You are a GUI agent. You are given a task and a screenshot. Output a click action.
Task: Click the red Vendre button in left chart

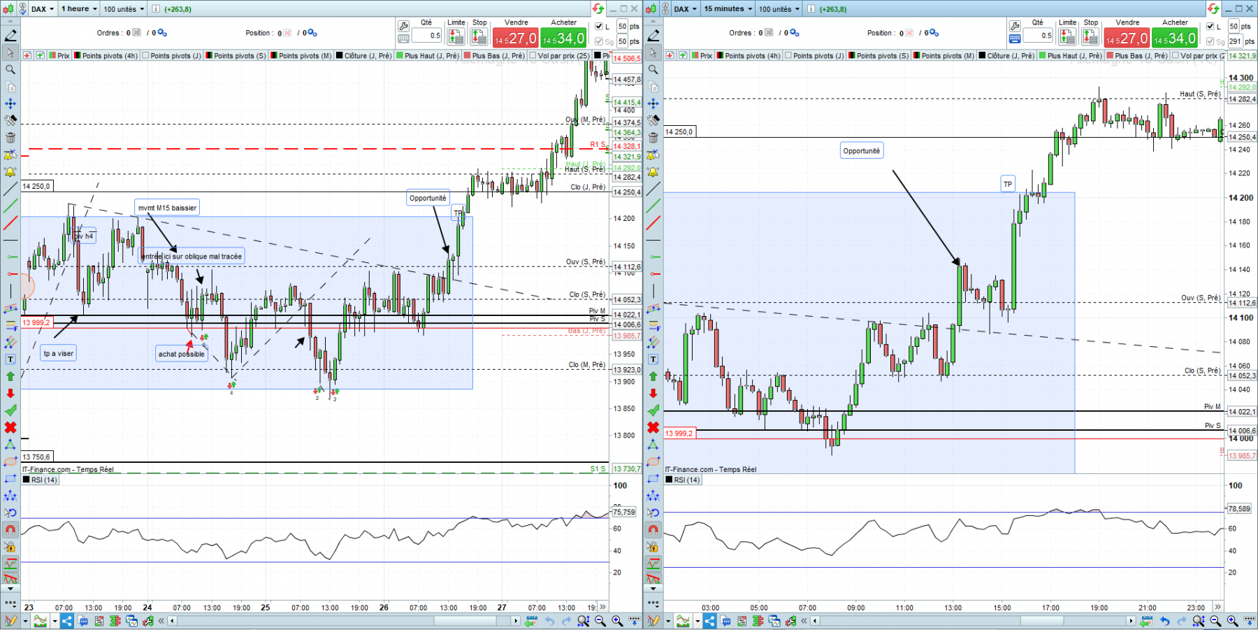click(x=516, y=38)
